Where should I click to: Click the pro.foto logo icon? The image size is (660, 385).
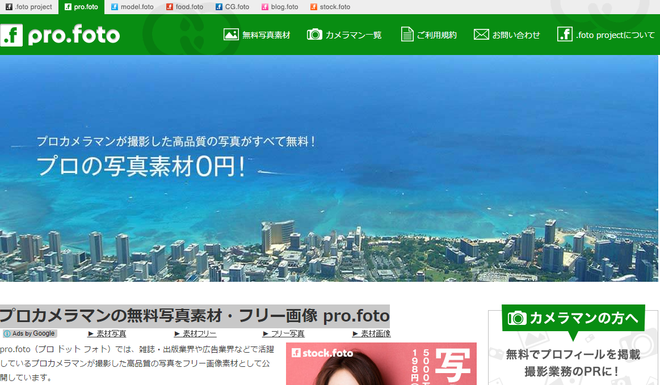[x=11, y=35]
